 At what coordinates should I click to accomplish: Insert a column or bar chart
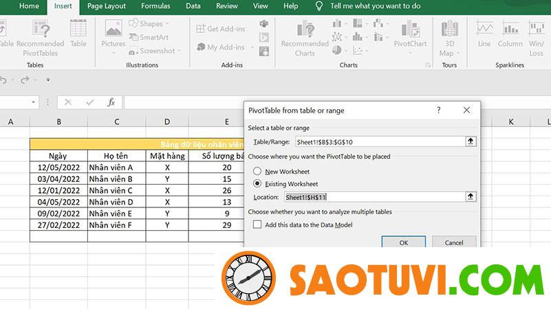[x=337, y=23]
